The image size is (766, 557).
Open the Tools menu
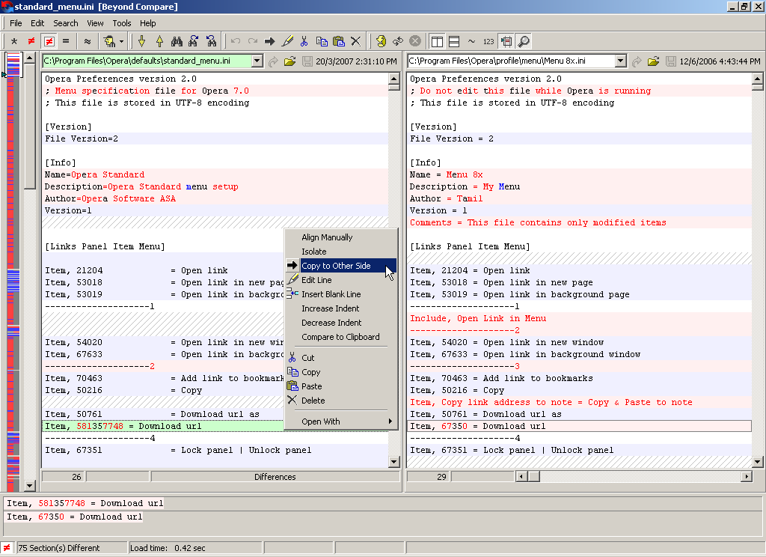(122, 23)
